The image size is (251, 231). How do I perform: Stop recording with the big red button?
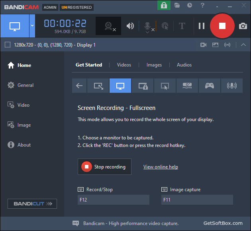click(x=222, y=26)
